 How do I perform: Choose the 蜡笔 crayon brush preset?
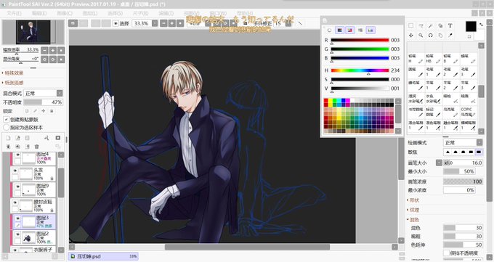point(469,59)
